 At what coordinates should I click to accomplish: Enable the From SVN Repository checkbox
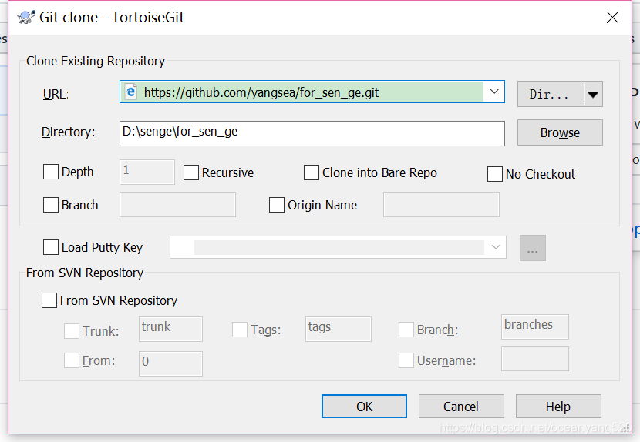pos(49,300)
